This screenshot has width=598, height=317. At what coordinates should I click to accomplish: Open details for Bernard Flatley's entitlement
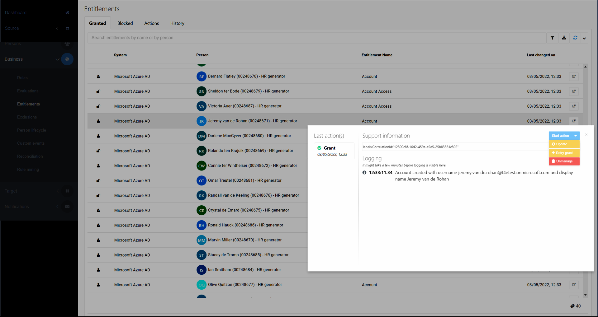tap(574, 77)
